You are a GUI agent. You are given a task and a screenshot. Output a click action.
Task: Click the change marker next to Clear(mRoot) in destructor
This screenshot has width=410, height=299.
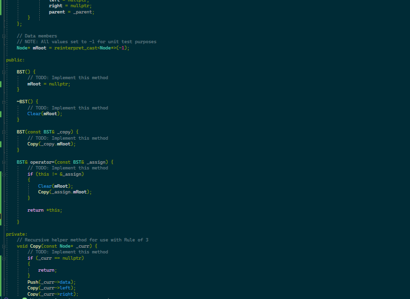coord(2,113)
